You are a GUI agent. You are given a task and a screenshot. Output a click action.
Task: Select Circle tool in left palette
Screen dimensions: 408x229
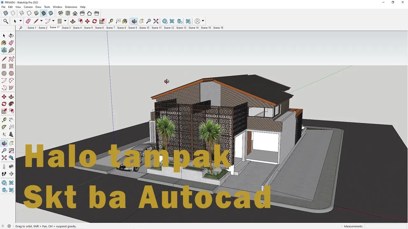click(4, 73)
